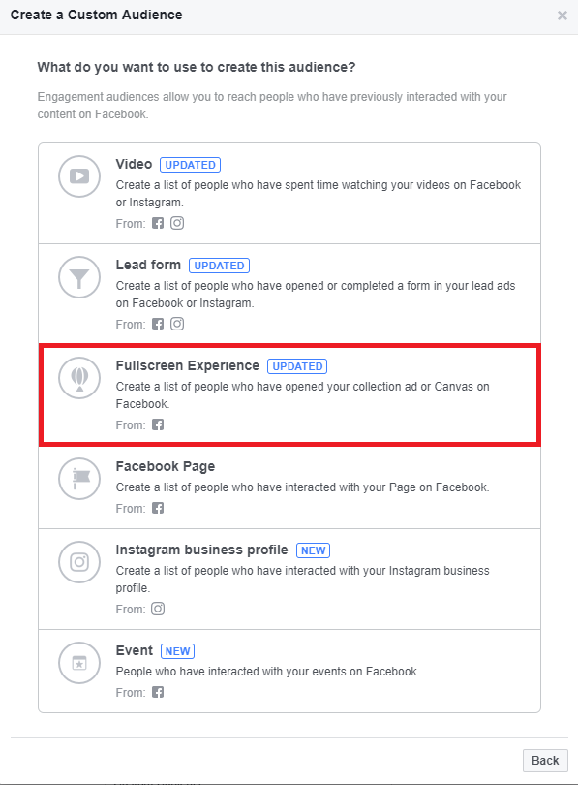The height and width of the screenshot is (785, 578).
Task: Click the Facebook Page flag icon
Action: (x=79, y=479)
